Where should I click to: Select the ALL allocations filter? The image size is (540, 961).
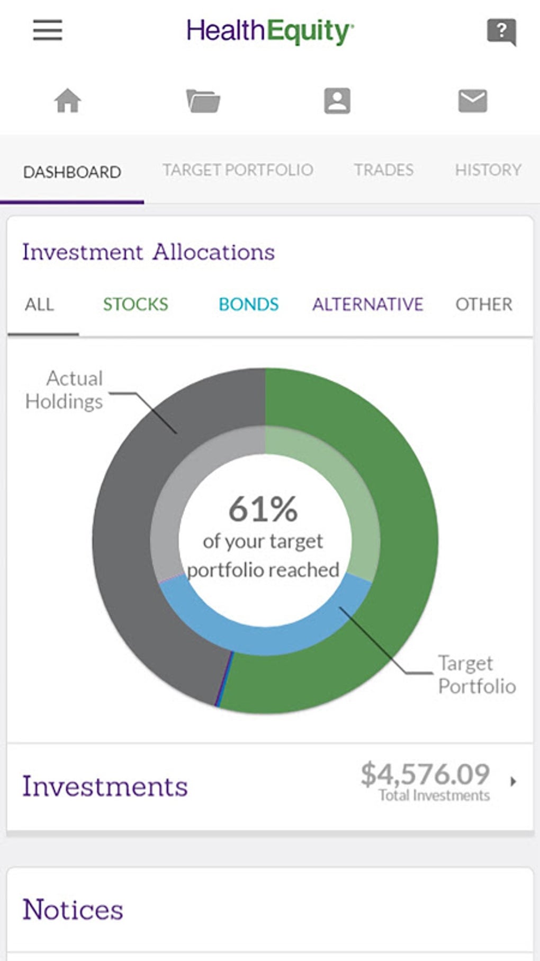(x=39, y=305)
